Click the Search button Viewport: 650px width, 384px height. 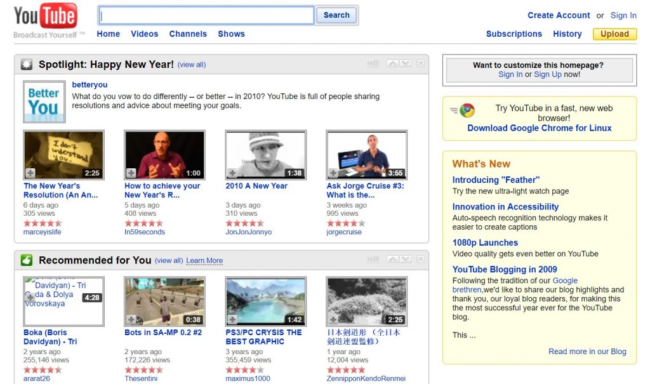pos(336,15)
